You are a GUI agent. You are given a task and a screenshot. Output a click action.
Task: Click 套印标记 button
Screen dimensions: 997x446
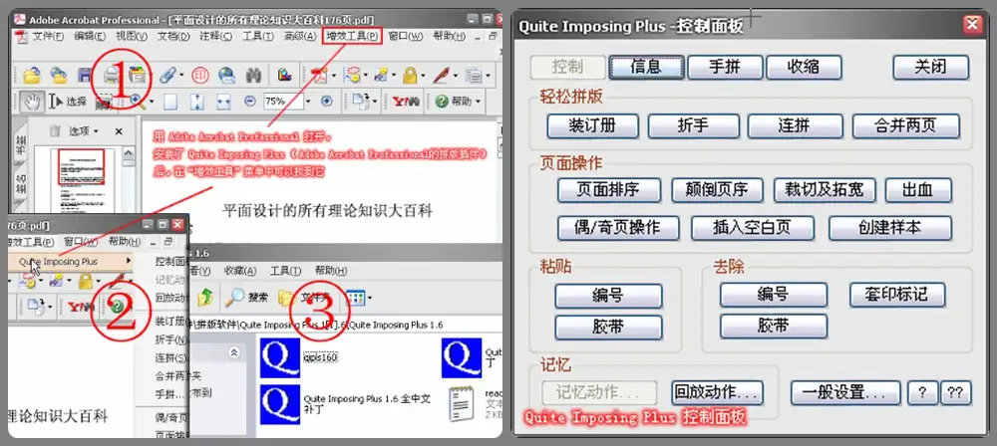point(897,294)
